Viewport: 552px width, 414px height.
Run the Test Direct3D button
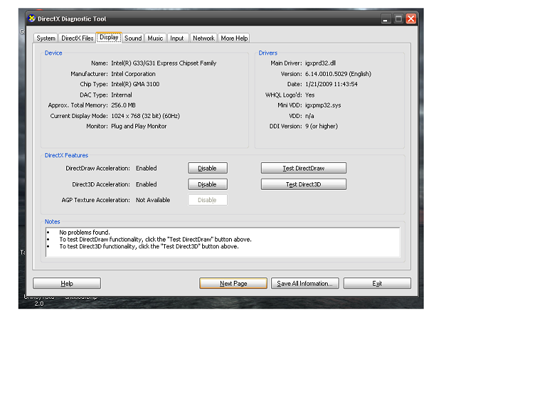(x=304, y=184)
